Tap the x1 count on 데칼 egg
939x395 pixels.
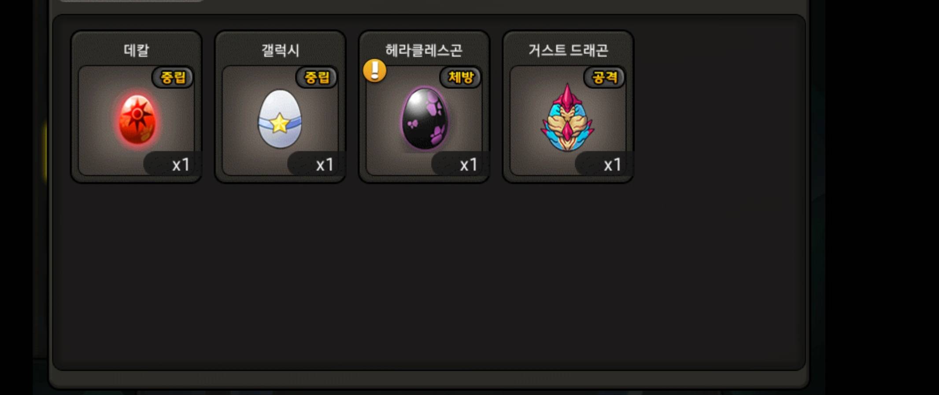point(181,165)
